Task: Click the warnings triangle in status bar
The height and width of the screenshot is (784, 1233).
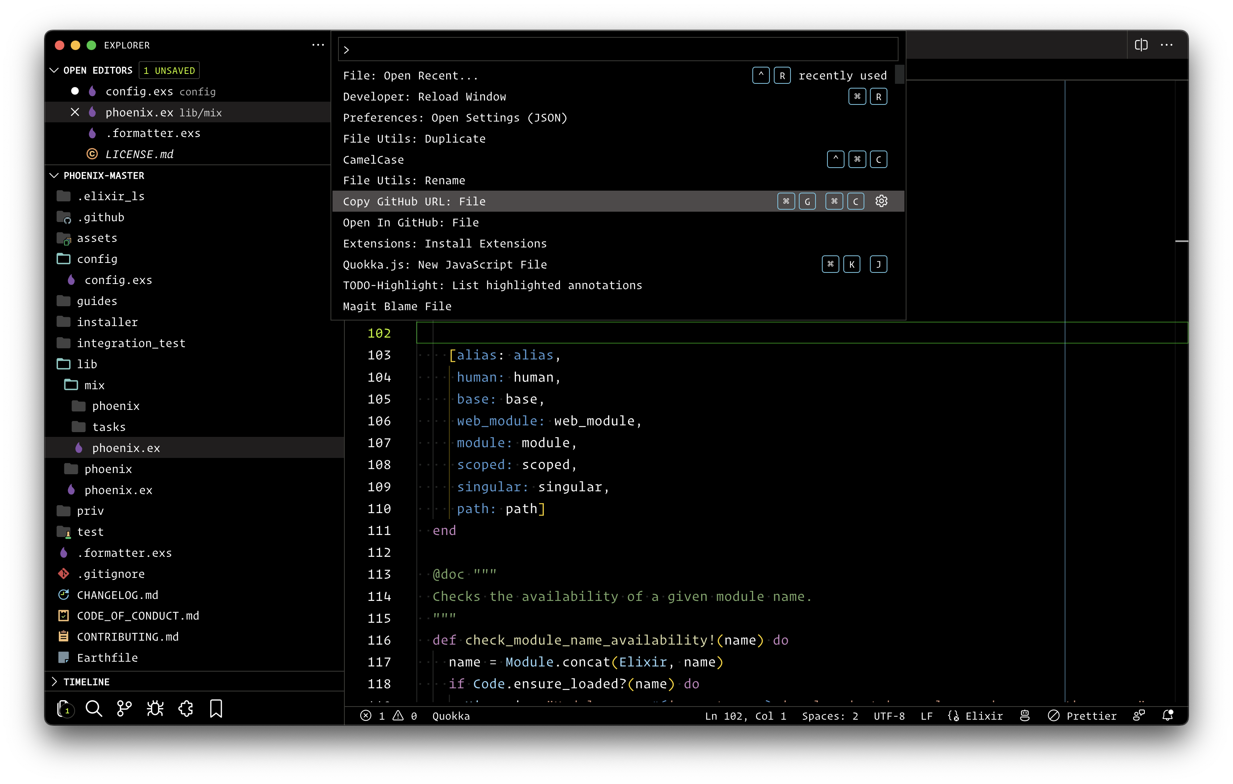Action: (398, 716)
